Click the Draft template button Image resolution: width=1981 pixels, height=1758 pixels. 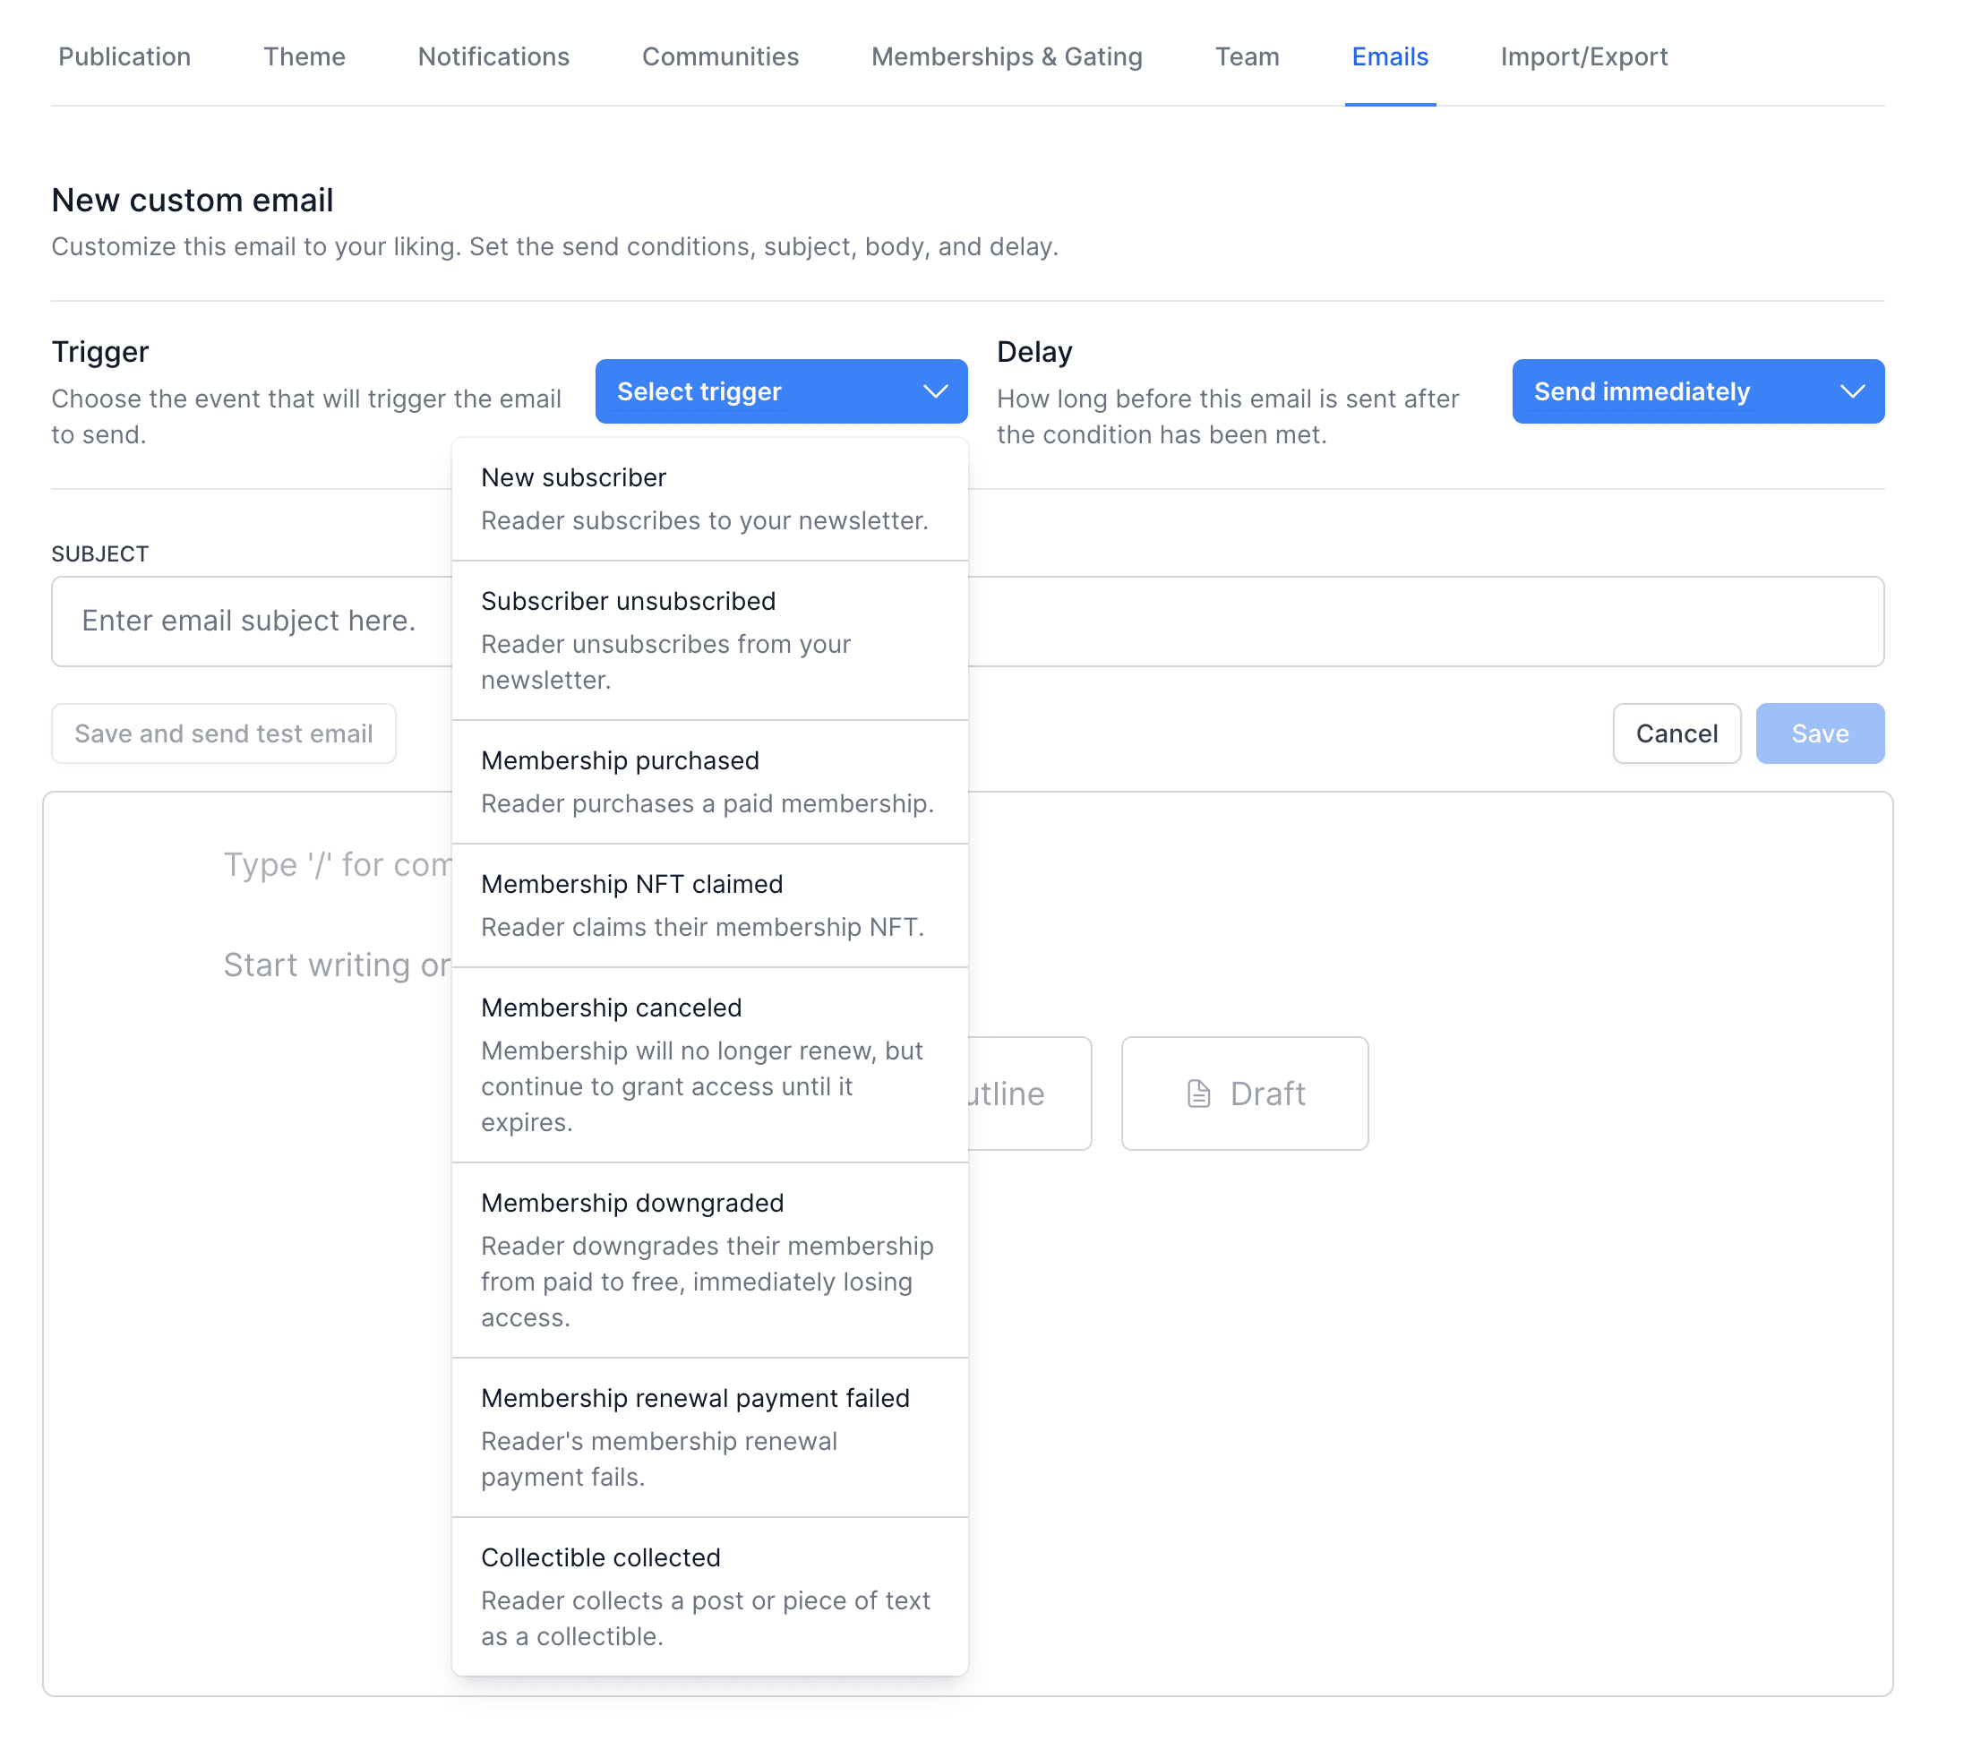click(1245, 1093)
